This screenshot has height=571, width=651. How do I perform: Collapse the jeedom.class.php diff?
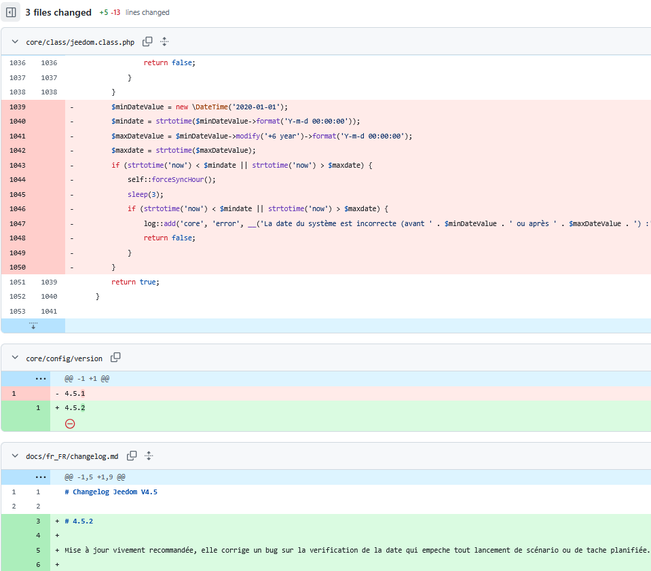pos(16,42)
